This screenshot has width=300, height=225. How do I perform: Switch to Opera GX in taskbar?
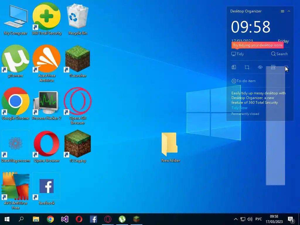point(108,219)
